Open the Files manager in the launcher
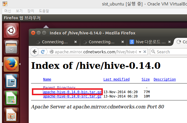Image resolution: width=187 pixels, height=123 pixels. (x=11, y=47)
